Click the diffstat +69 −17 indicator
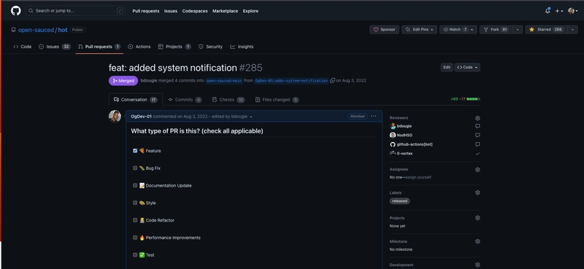 pyautogui.click(x=465, y=99)
